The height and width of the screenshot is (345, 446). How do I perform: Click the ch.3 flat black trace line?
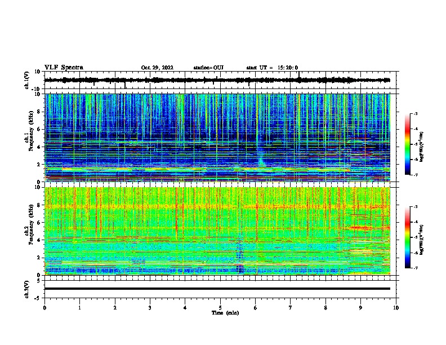217,289
